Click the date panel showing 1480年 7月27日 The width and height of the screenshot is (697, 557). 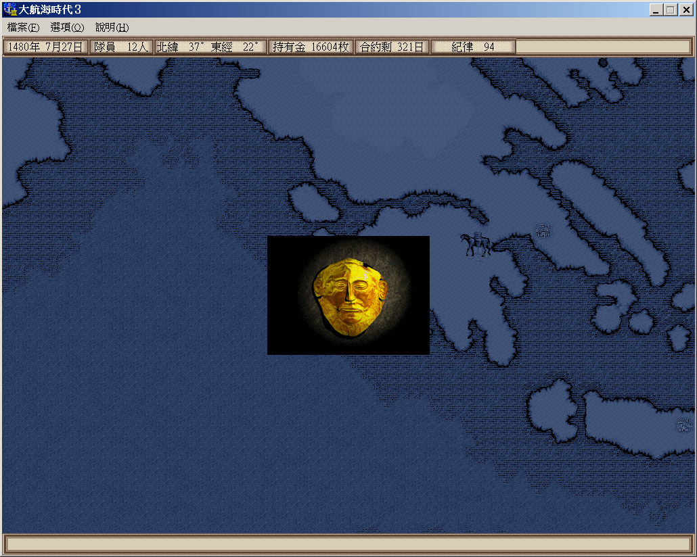[46, 47]
